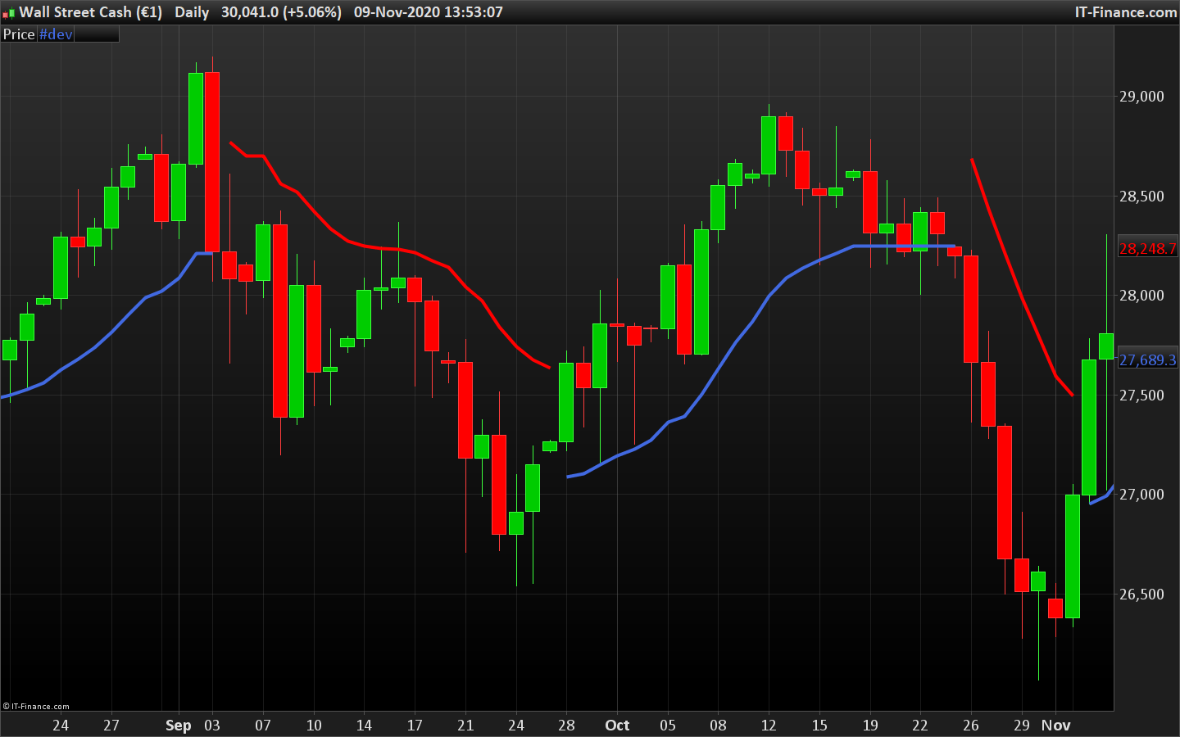The image size is (1180, 737).
Task: Click the 12 date label on the time axis
Action: [x=769, y=726]
